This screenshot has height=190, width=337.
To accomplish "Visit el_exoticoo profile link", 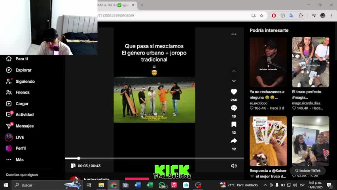I will click(259, 103).
